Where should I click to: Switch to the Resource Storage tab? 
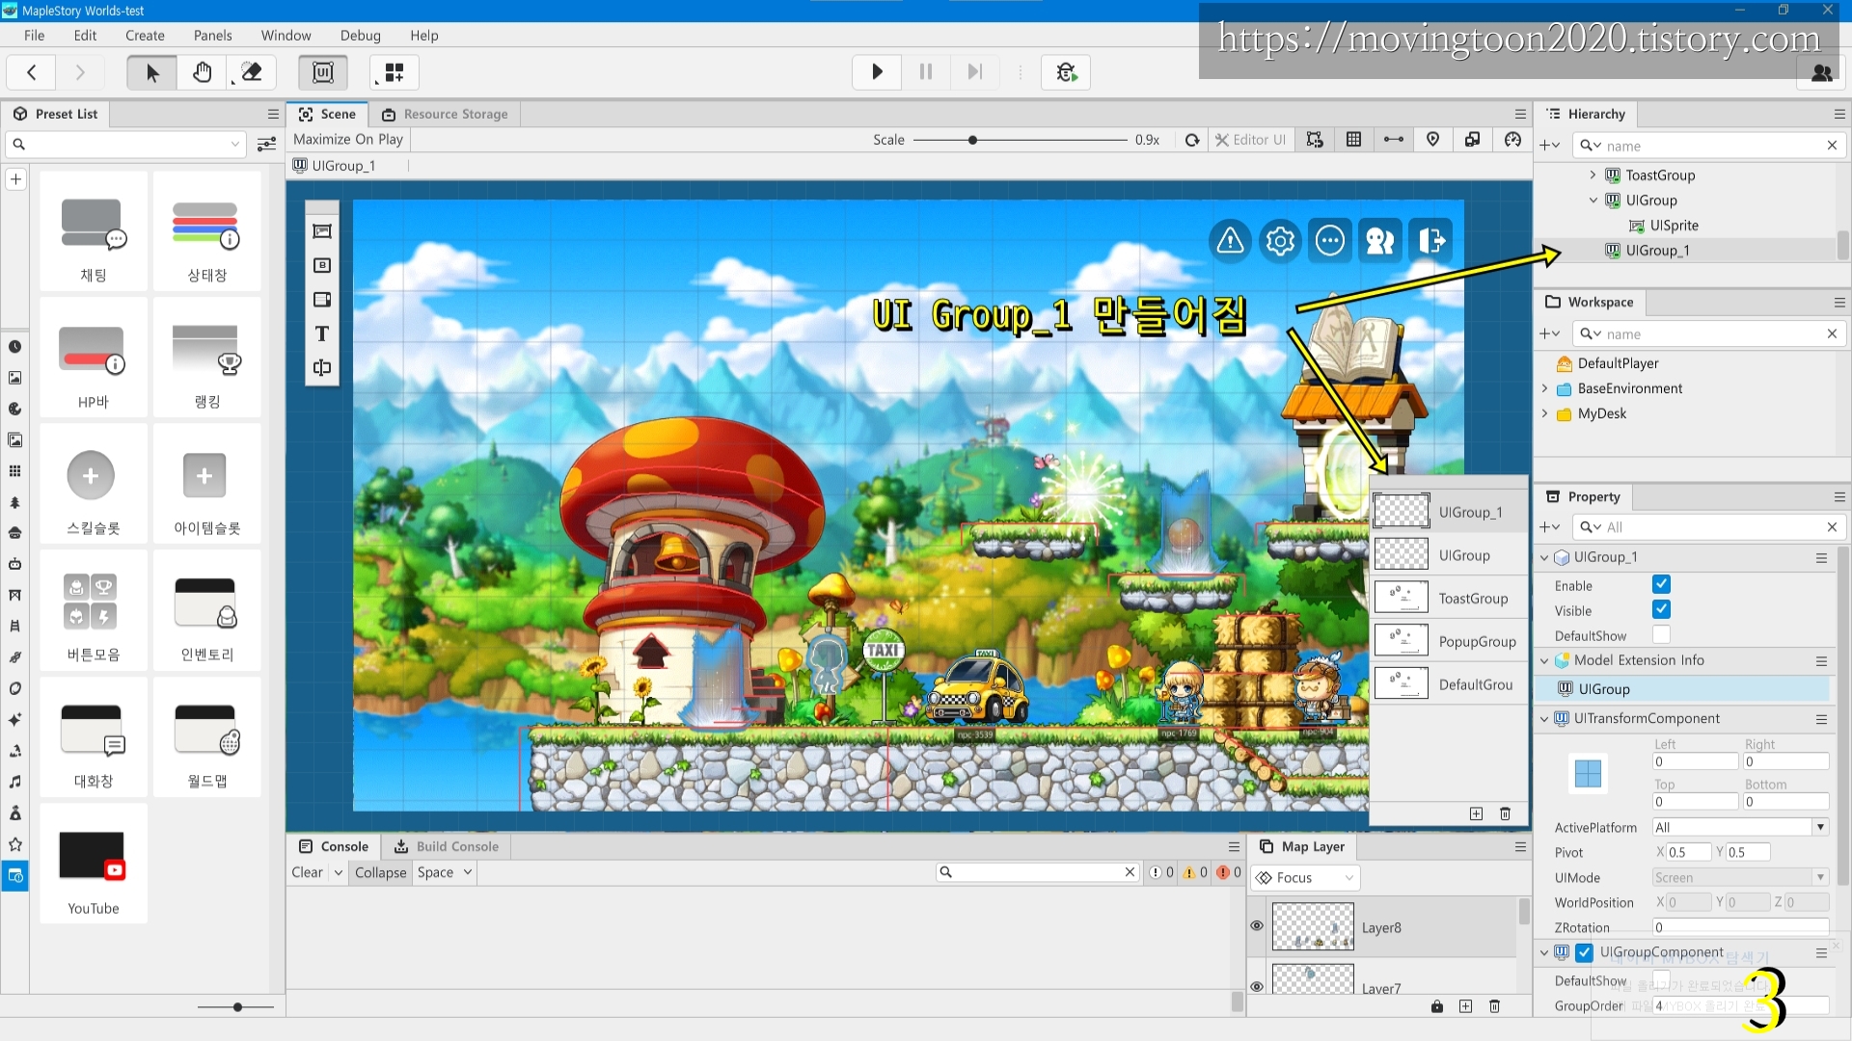445,114
